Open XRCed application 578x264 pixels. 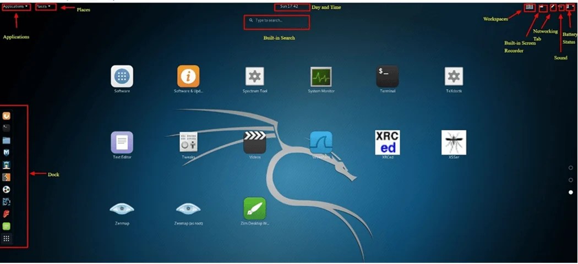pyautogui.click(x=388, y=142)
